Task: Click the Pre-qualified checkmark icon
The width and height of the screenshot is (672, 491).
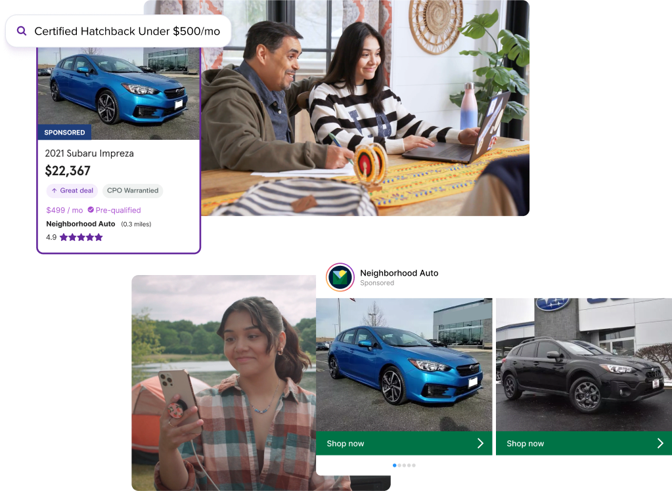Action: pyautogui.click(x=91, y=210)
